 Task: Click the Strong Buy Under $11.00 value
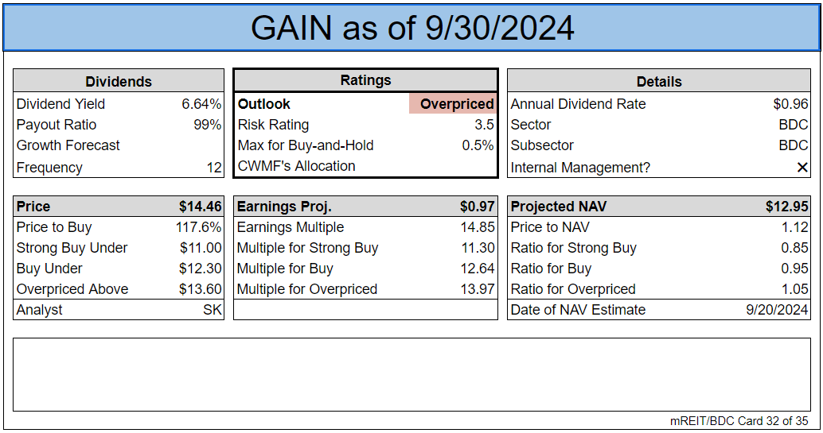[x=201, y=248]
